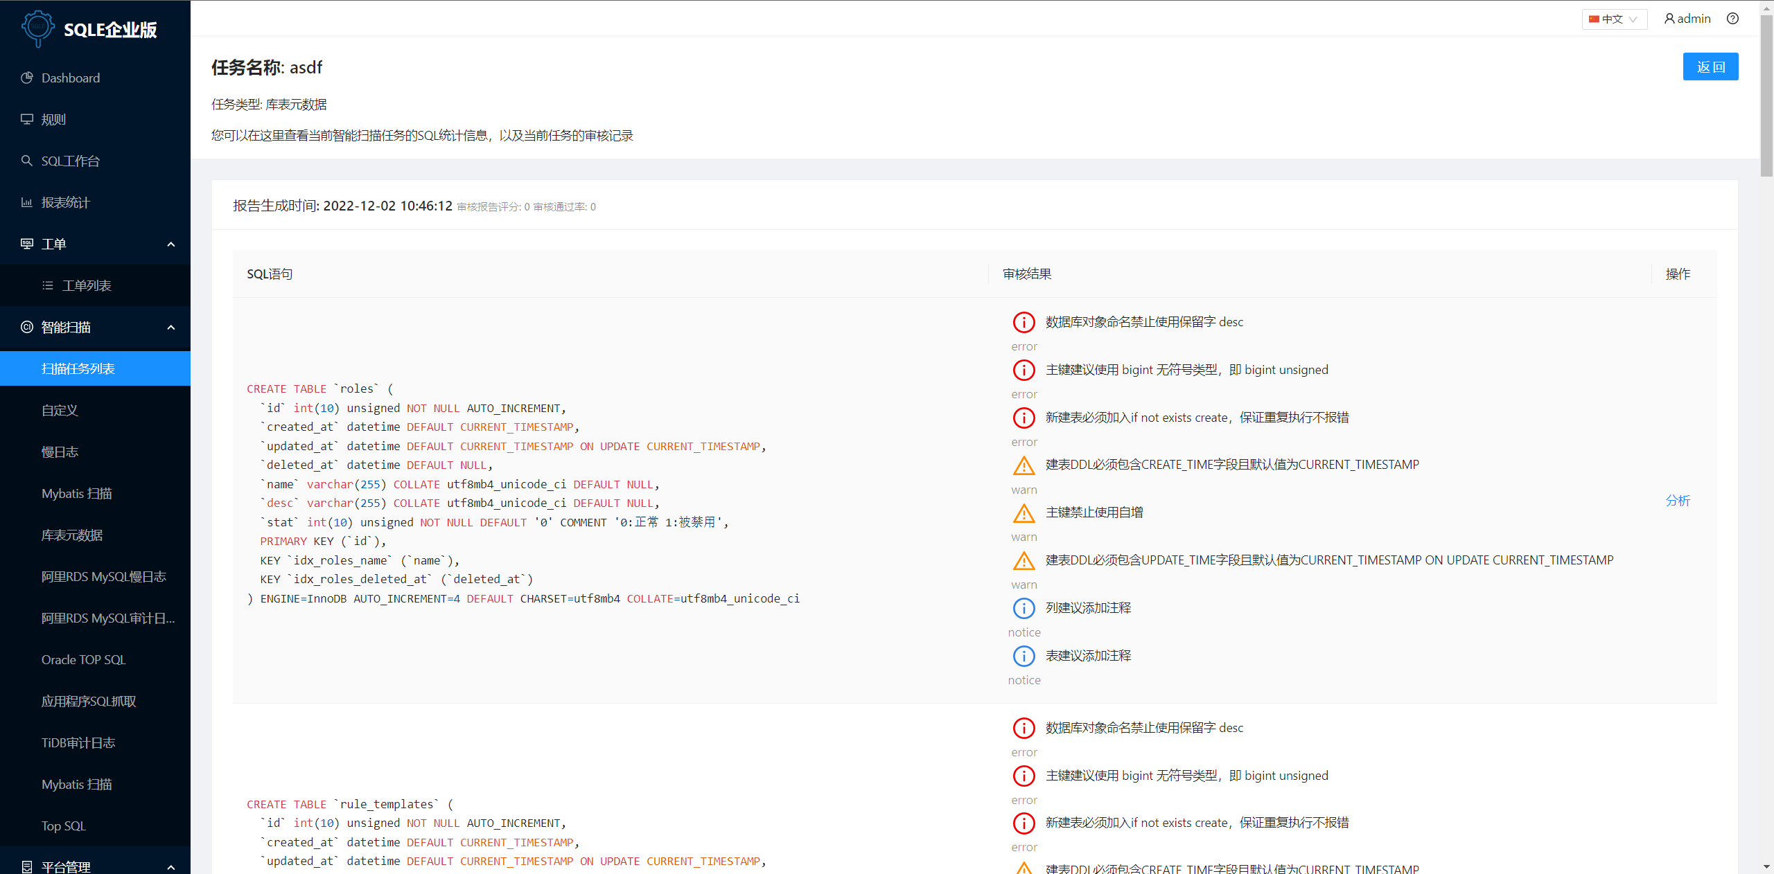Open 阿里RDS MySQL审计日... menu item
This screenshot has height=874, width=1774.
coord(95,618)
